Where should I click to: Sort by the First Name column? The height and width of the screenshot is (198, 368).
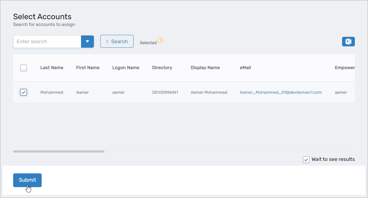pos(88,67)
